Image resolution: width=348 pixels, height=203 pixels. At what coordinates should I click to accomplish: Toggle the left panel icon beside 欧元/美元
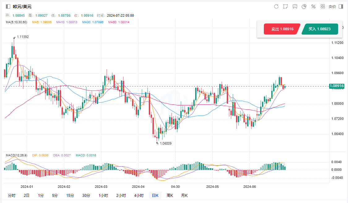coord(8,6)
